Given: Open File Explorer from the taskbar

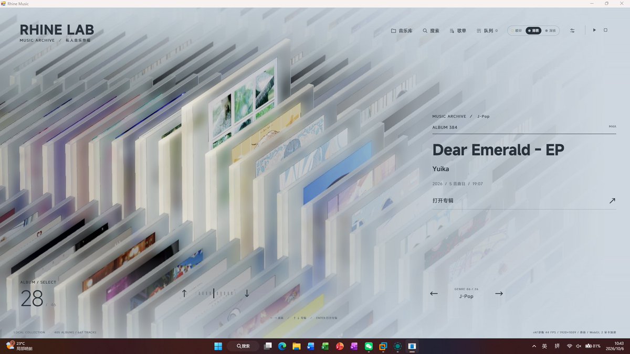Looking at the screenshot, I should (x=296, y=346).
